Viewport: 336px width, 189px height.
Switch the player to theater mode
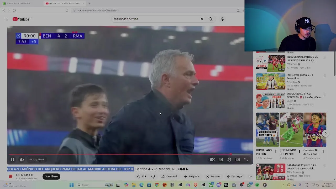pos(238,159)
